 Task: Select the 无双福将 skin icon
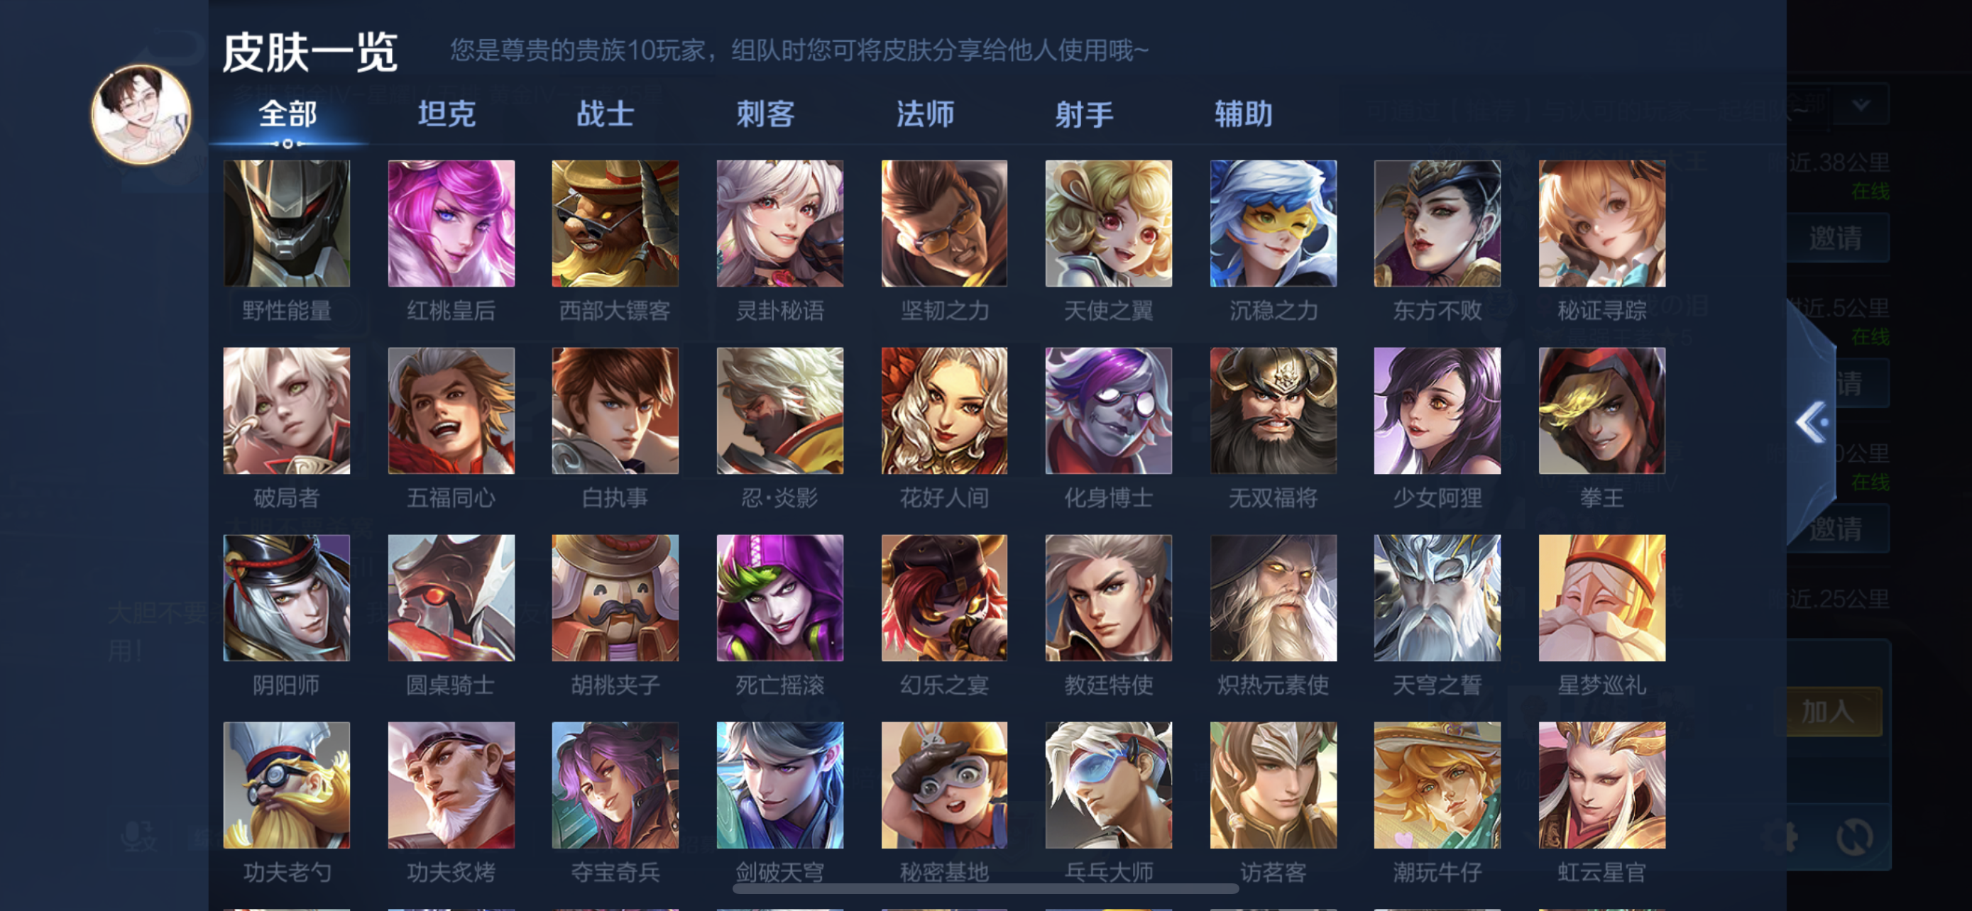tap(1273, 411)
